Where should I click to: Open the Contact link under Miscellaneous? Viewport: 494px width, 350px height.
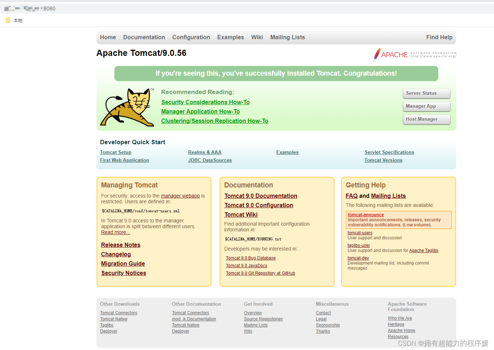[x=323, y=313]
